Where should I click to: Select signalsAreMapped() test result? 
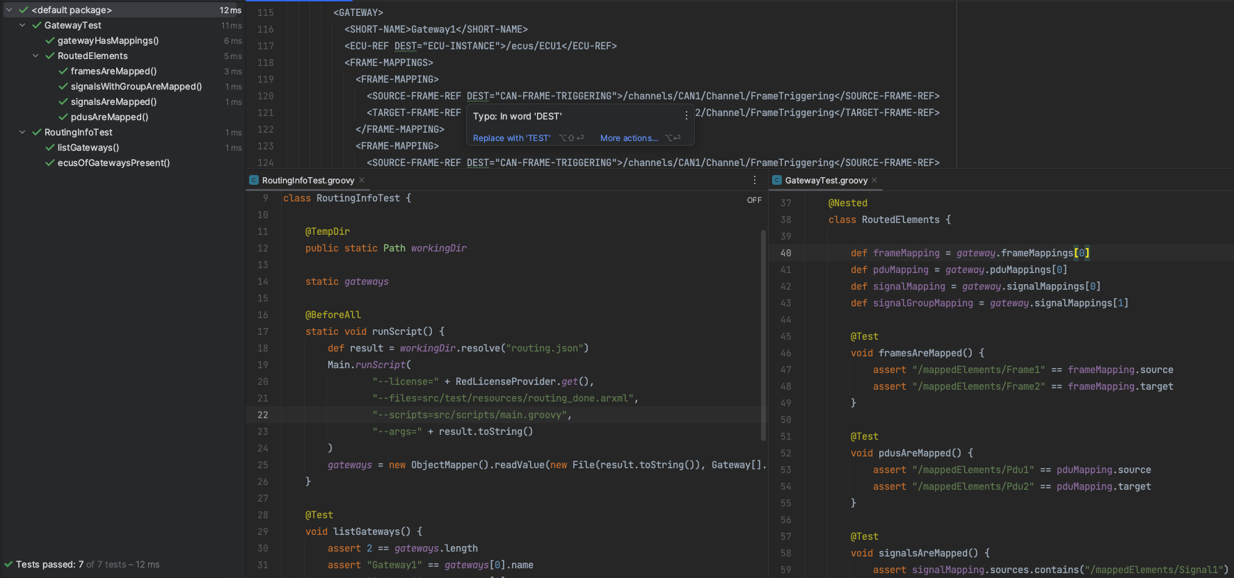pos(113,101)
